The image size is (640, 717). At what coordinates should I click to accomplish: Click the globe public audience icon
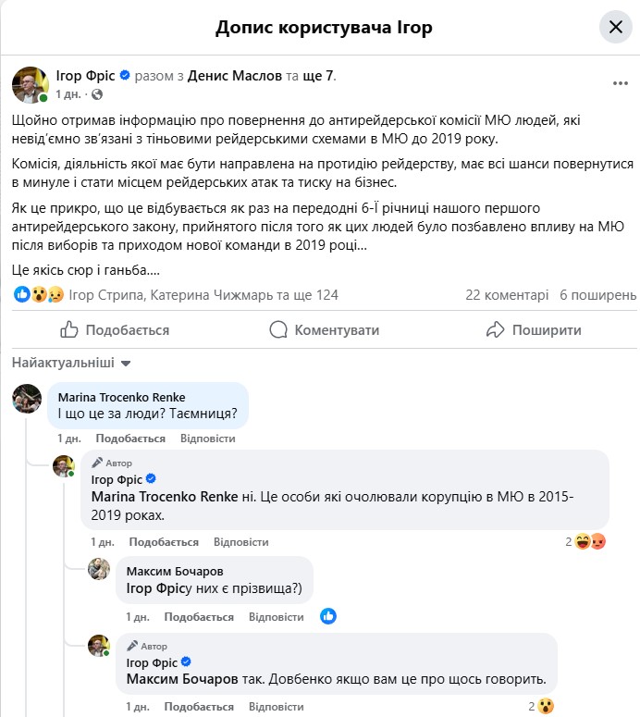click(x=97, y=94)
